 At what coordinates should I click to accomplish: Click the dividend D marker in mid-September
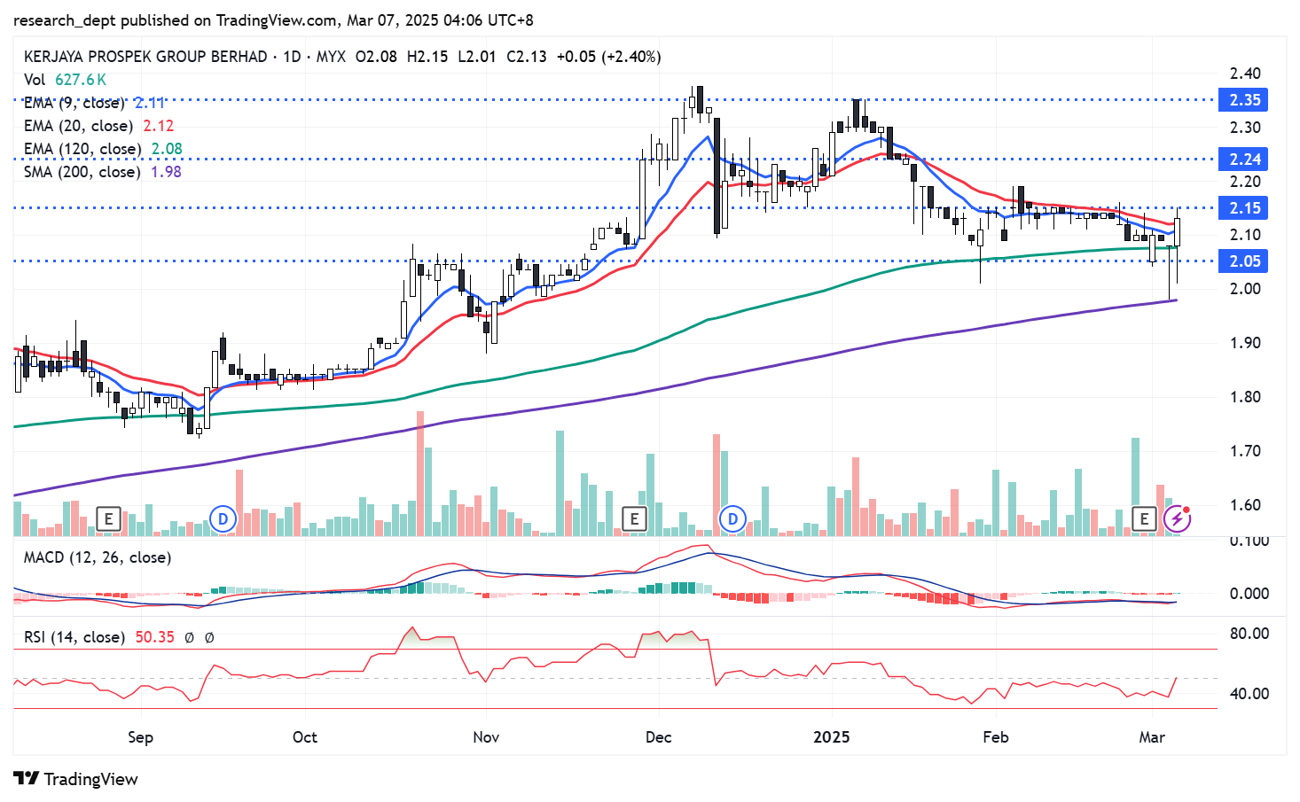(223, 518)
